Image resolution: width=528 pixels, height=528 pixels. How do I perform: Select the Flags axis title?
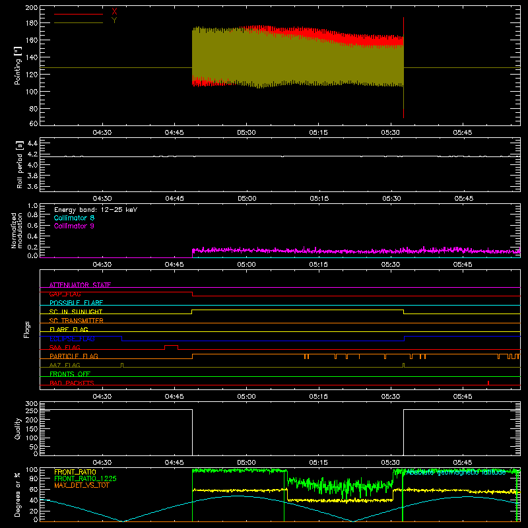(27, 329)
